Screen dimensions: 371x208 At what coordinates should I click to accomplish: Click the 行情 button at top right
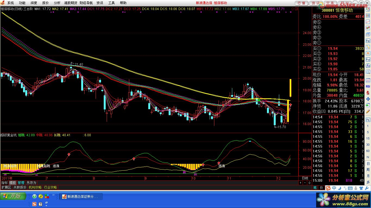301,3
